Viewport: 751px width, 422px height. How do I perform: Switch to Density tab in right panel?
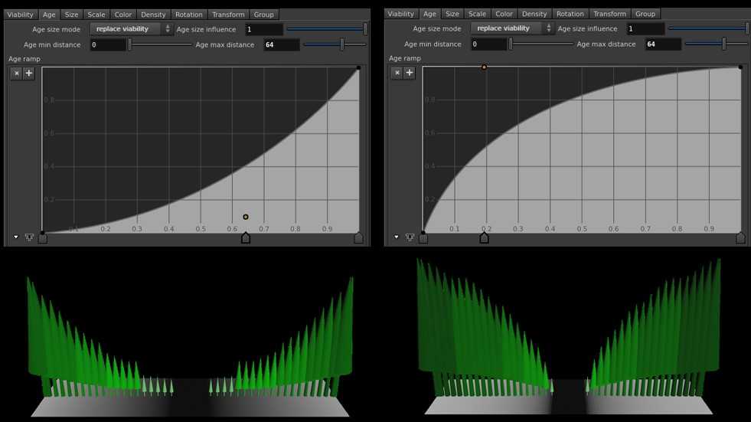coord(534,14)
